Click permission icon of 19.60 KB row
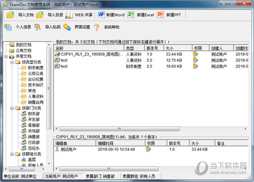Screen dimensions: 254x182 (195, 66)
